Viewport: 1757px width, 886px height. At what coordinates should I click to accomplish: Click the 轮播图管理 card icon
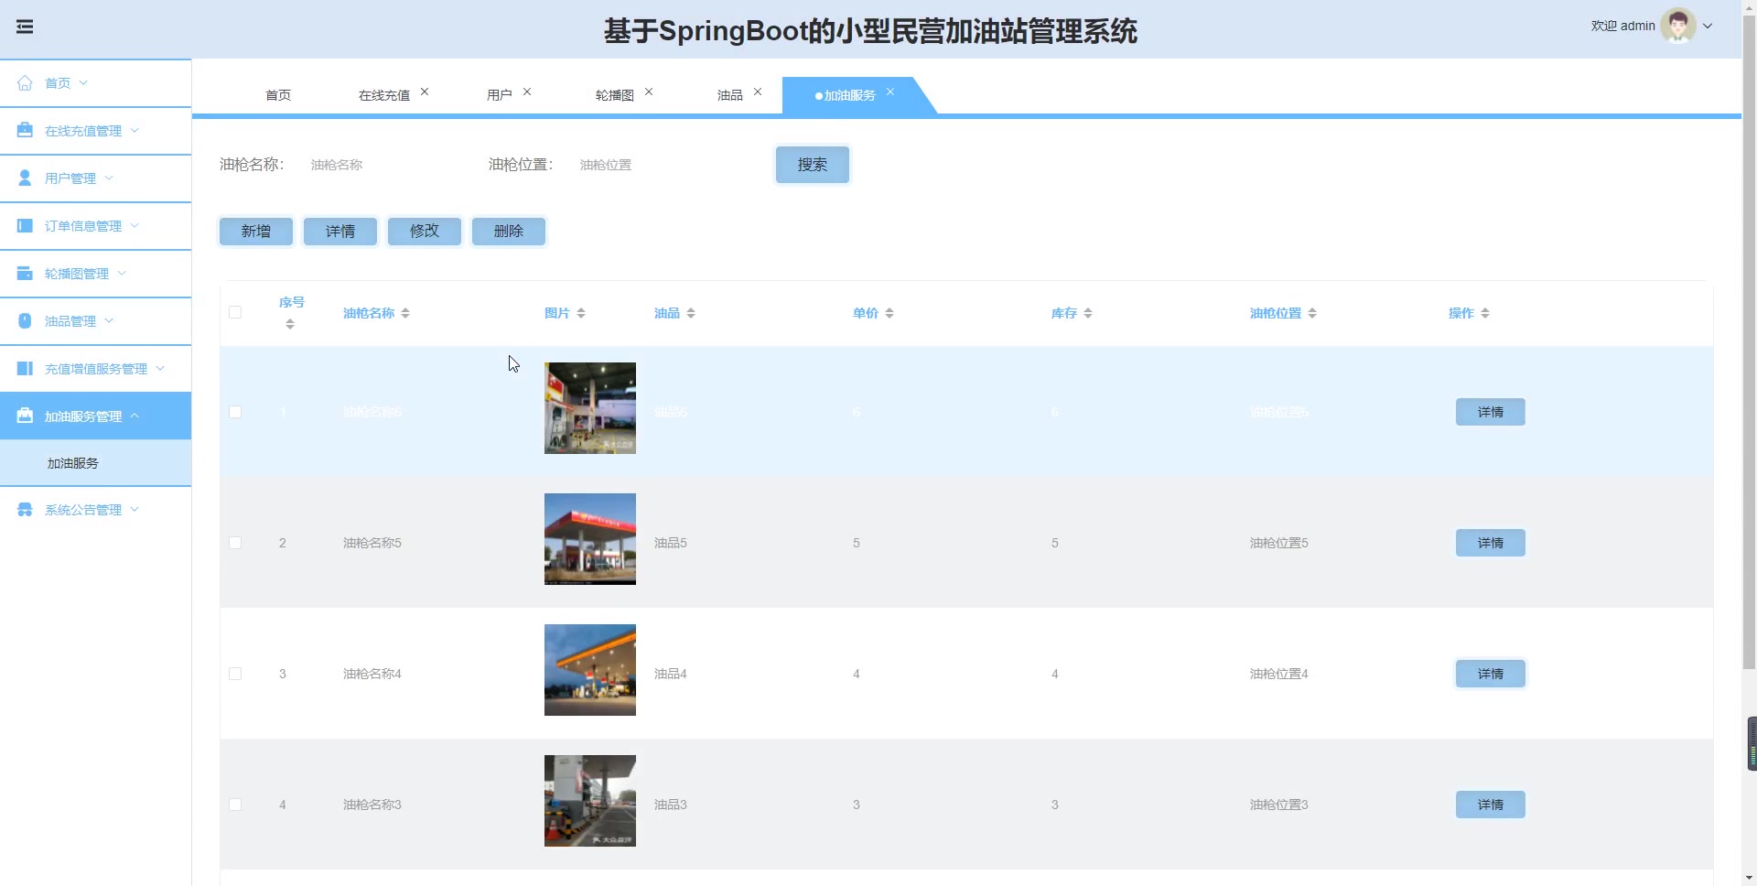point(25,274)
